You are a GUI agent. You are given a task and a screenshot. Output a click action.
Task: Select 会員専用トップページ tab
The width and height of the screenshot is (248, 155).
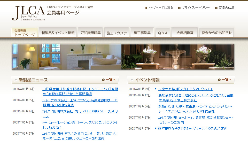[x=24, y=33]
